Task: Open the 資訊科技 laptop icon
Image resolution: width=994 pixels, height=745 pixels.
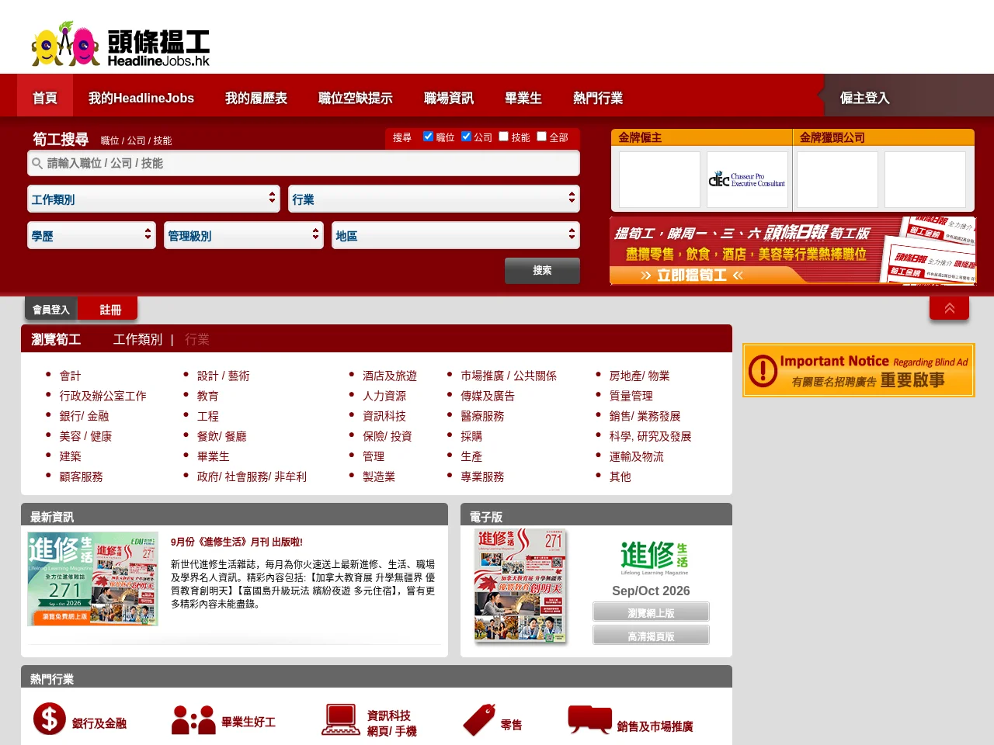Action: (x=341, y=719)
